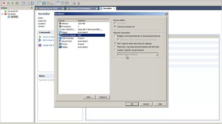The height and width of the screenshot is (124, 222).
Task: Click the multiple-windows toolbar icon
Action: tap(52, 3)
